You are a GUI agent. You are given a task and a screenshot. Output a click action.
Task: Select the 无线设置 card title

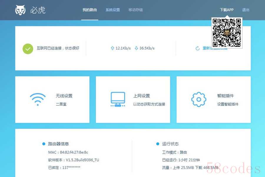[x=64, y=96]
